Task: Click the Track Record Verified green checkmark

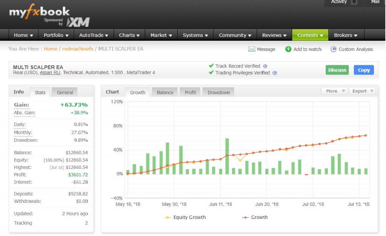Action: pyautogui.click(x=211, y=66)
